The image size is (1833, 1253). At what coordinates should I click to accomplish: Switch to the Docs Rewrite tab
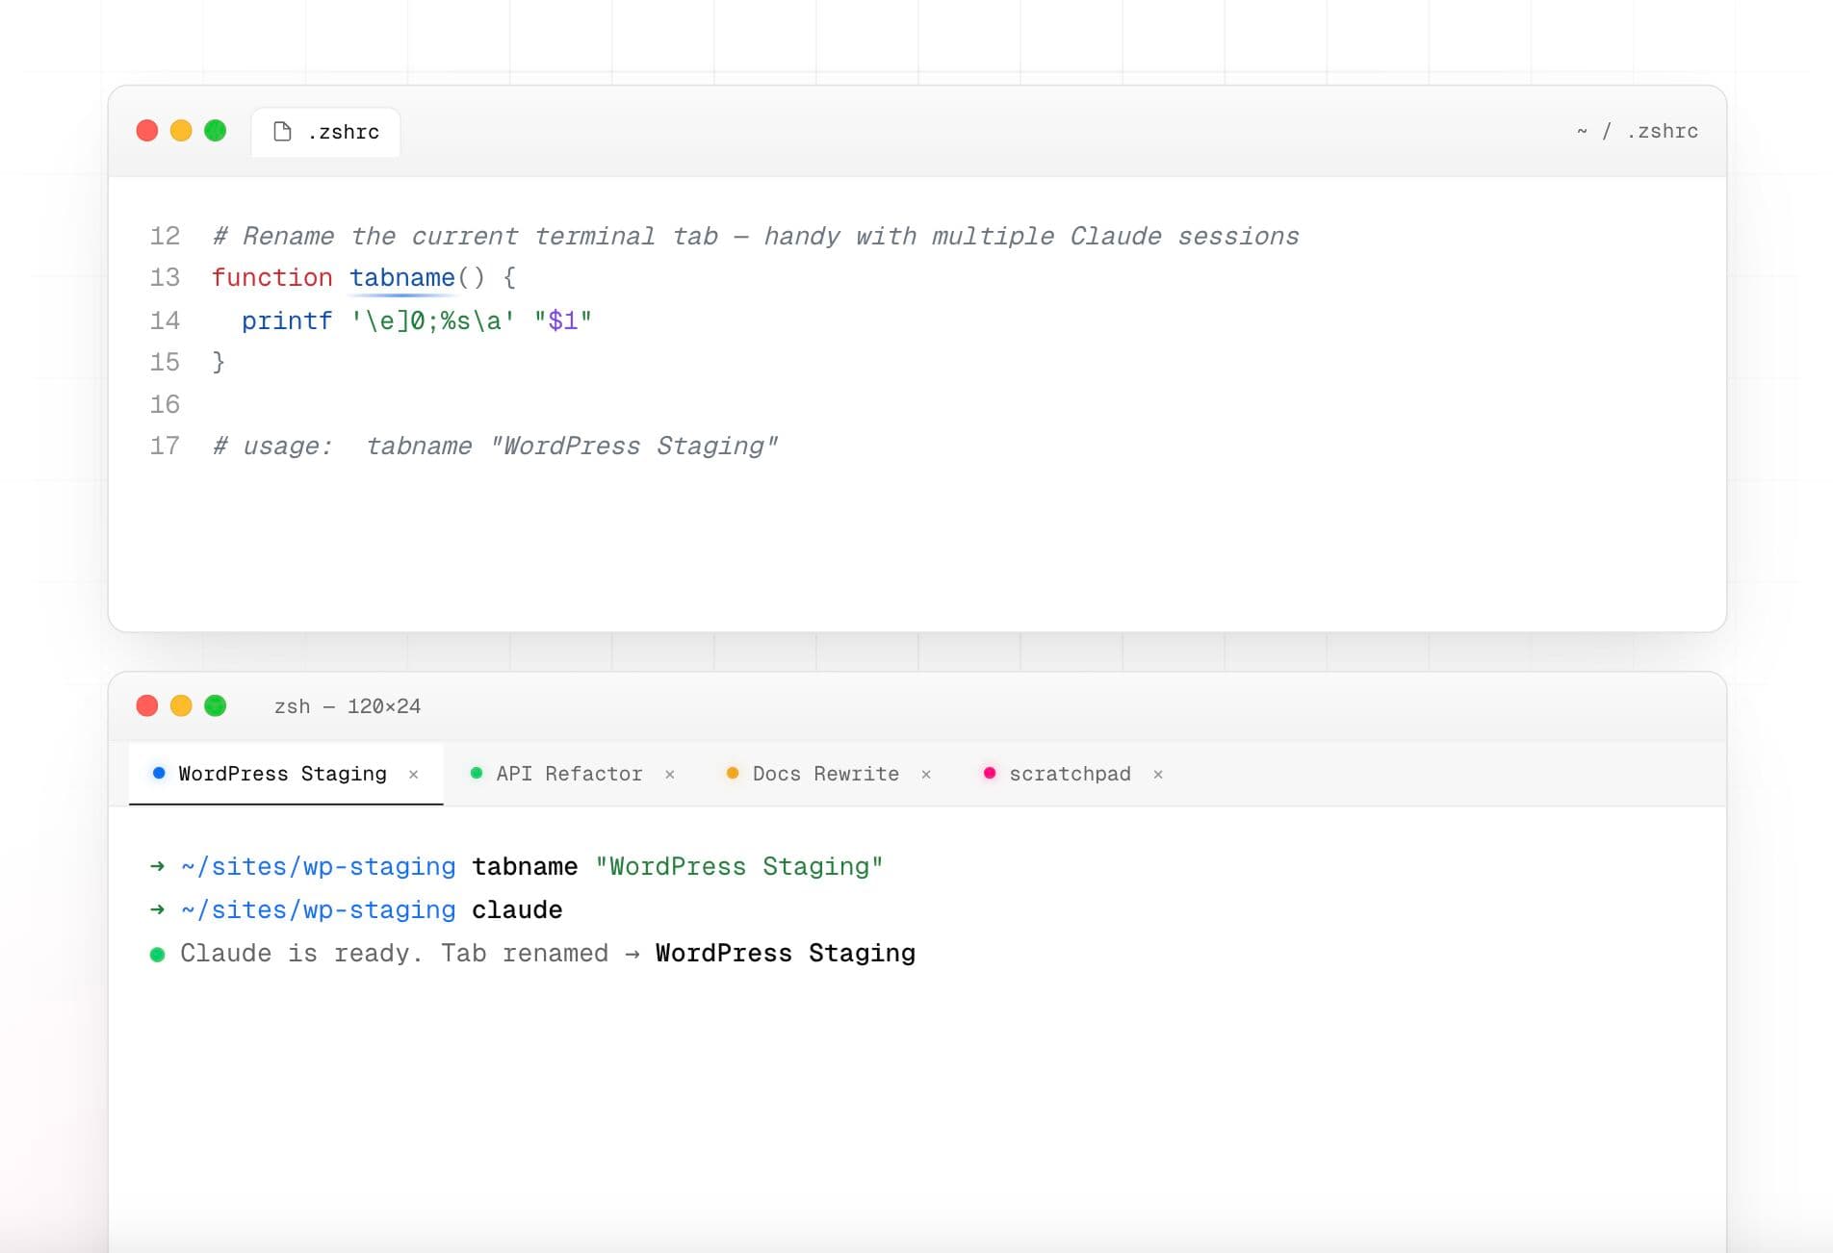click(x=826, y=774)
